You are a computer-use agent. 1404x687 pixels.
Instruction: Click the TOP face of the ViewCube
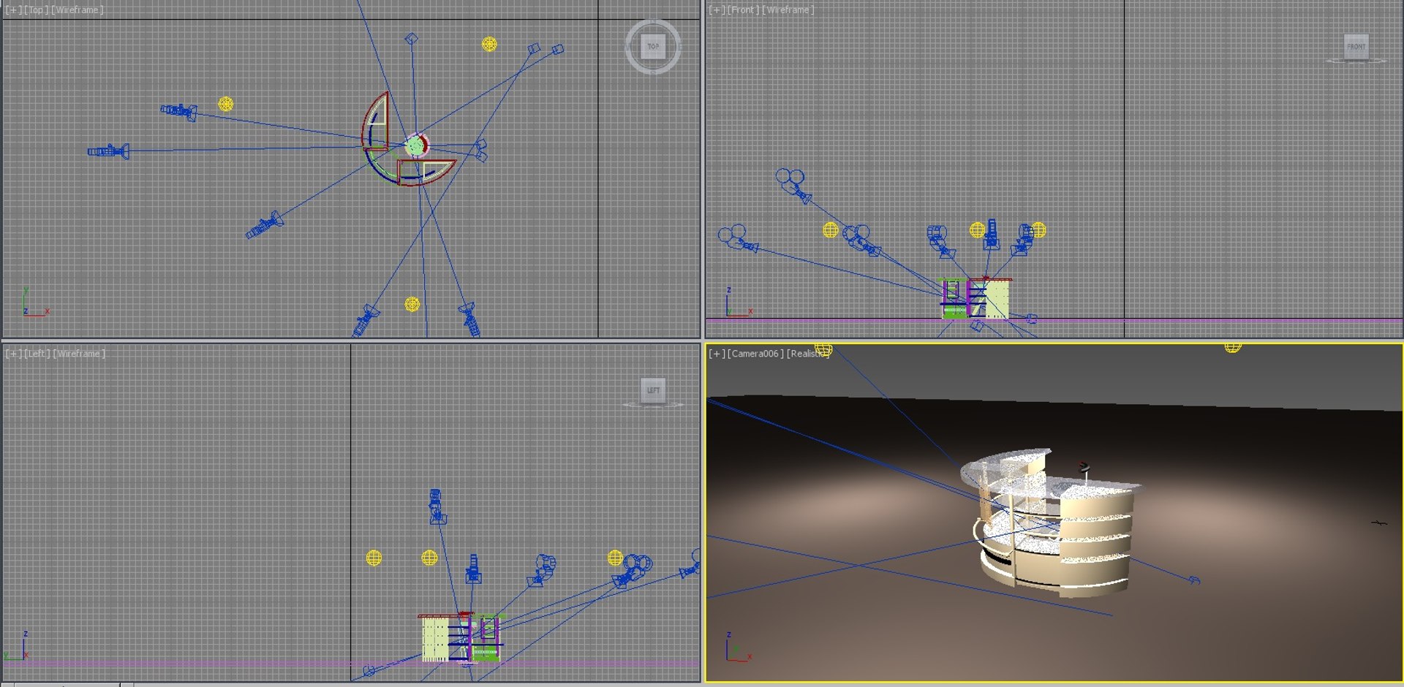(653, 46)
